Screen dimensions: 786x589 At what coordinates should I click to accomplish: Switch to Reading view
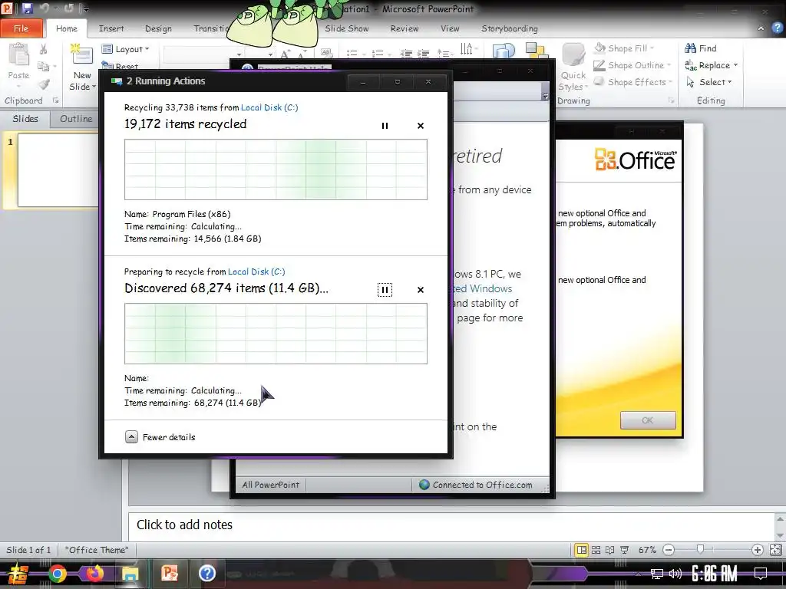[x=609, y=550]
